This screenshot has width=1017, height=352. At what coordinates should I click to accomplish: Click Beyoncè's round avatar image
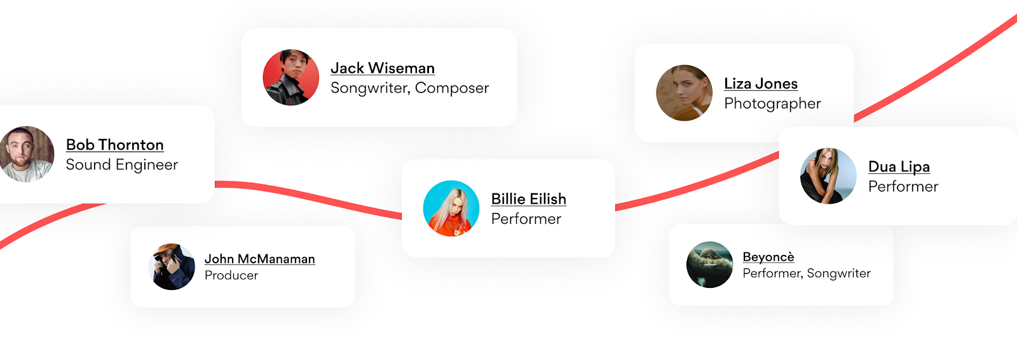click(x=710, y=264)
